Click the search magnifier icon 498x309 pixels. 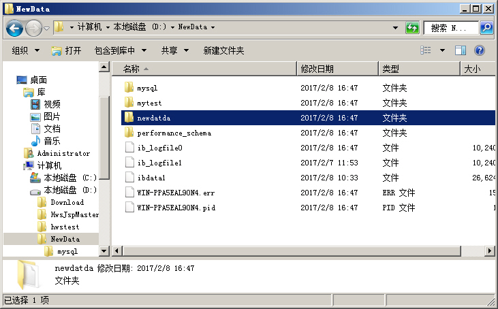(x=486, y=28)
